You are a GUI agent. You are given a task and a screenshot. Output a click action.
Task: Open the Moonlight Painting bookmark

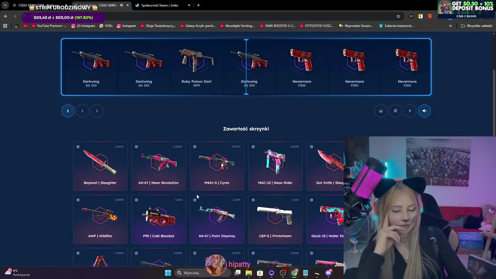(237, 26)
